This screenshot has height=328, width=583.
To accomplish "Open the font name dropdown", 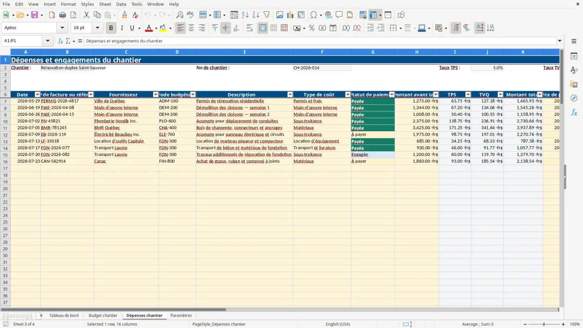I will [x=62, y=28].
